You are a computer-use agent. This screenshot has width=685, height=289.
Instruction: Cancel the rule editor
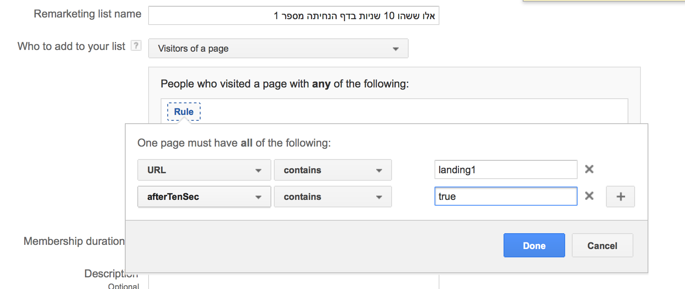point(603,246)
